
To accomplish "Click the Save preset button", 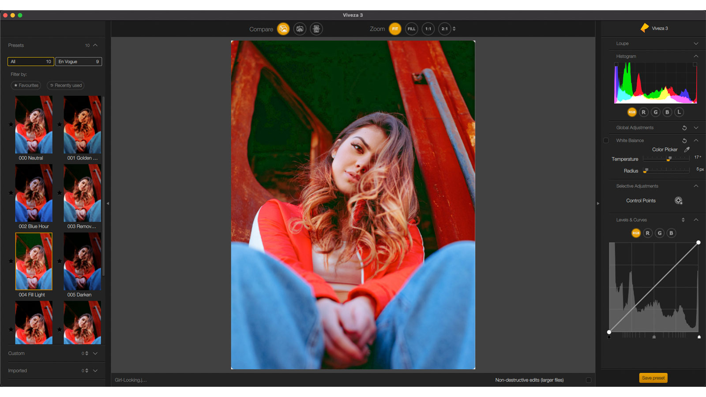I will 653,378.
